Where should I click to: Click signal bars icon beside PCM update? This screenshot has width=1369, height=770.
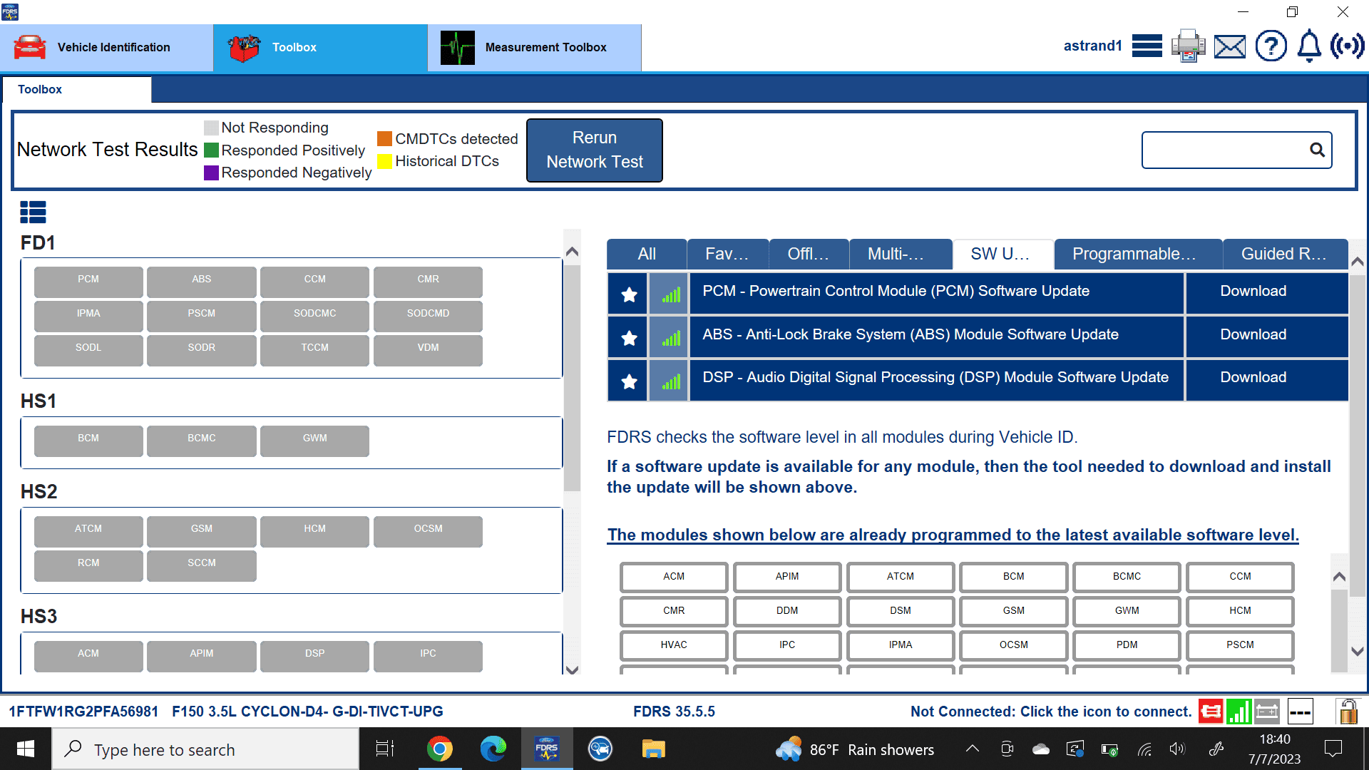tap(669, 294)
